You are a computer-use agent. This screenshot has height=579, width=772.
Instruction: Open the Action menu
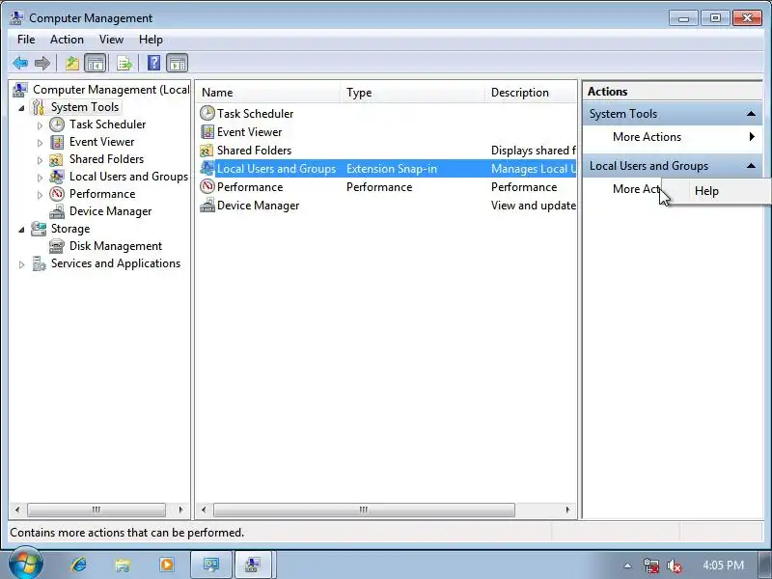tap(67, 40)
